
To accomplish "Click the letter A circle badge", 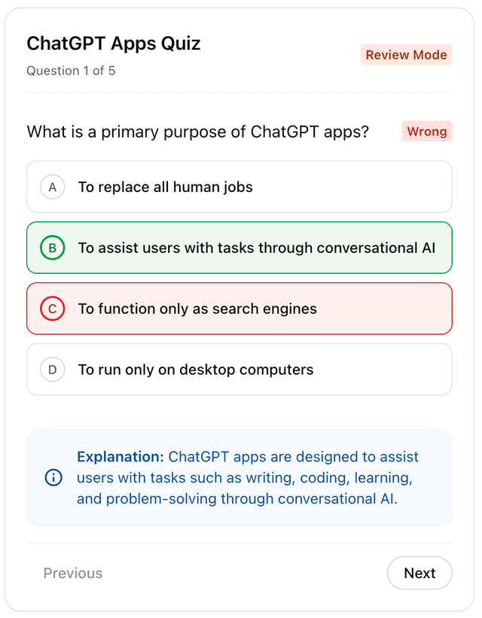I will (x=53, y=187).
